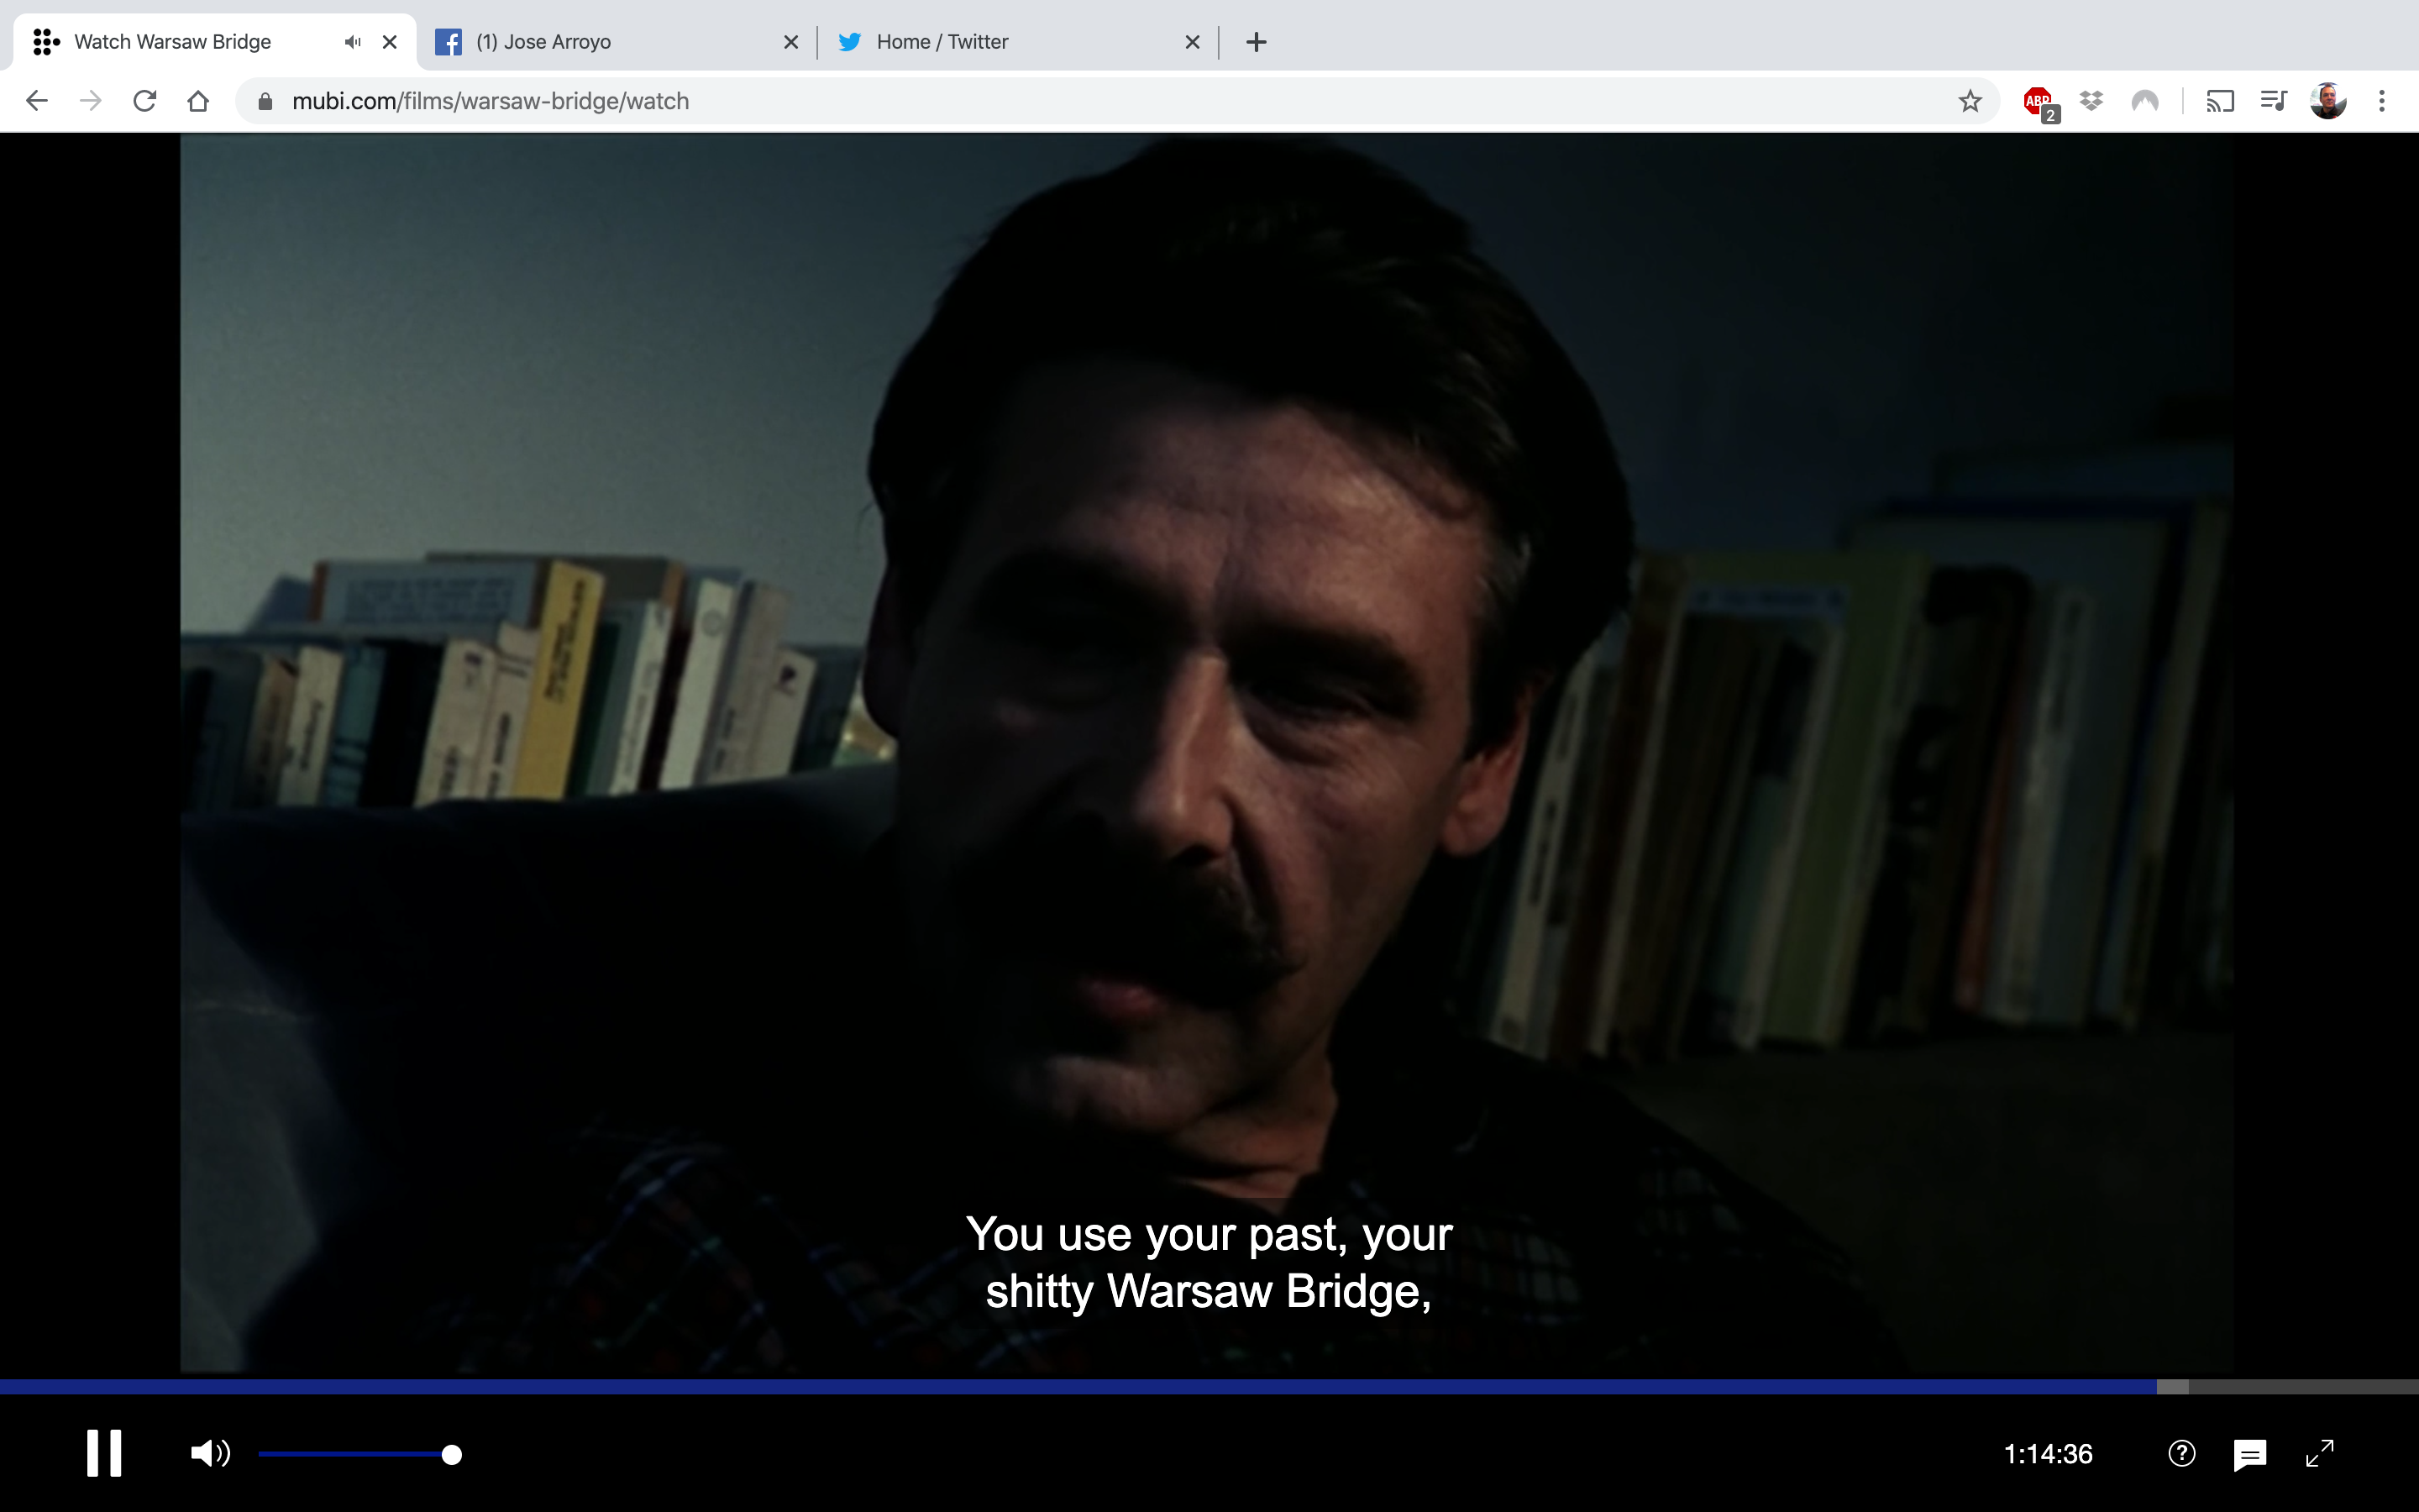Go to the browser home page
This screenshot has height=1512, width=2419.
coord(198,101)
